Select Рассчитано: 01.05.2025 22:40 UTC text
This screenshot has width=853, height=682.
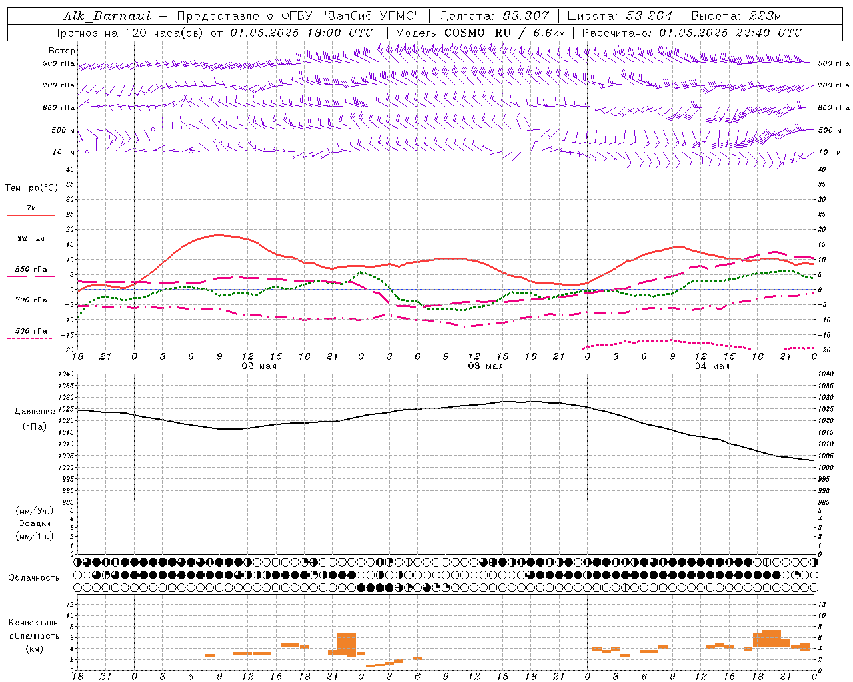point(692,33)
